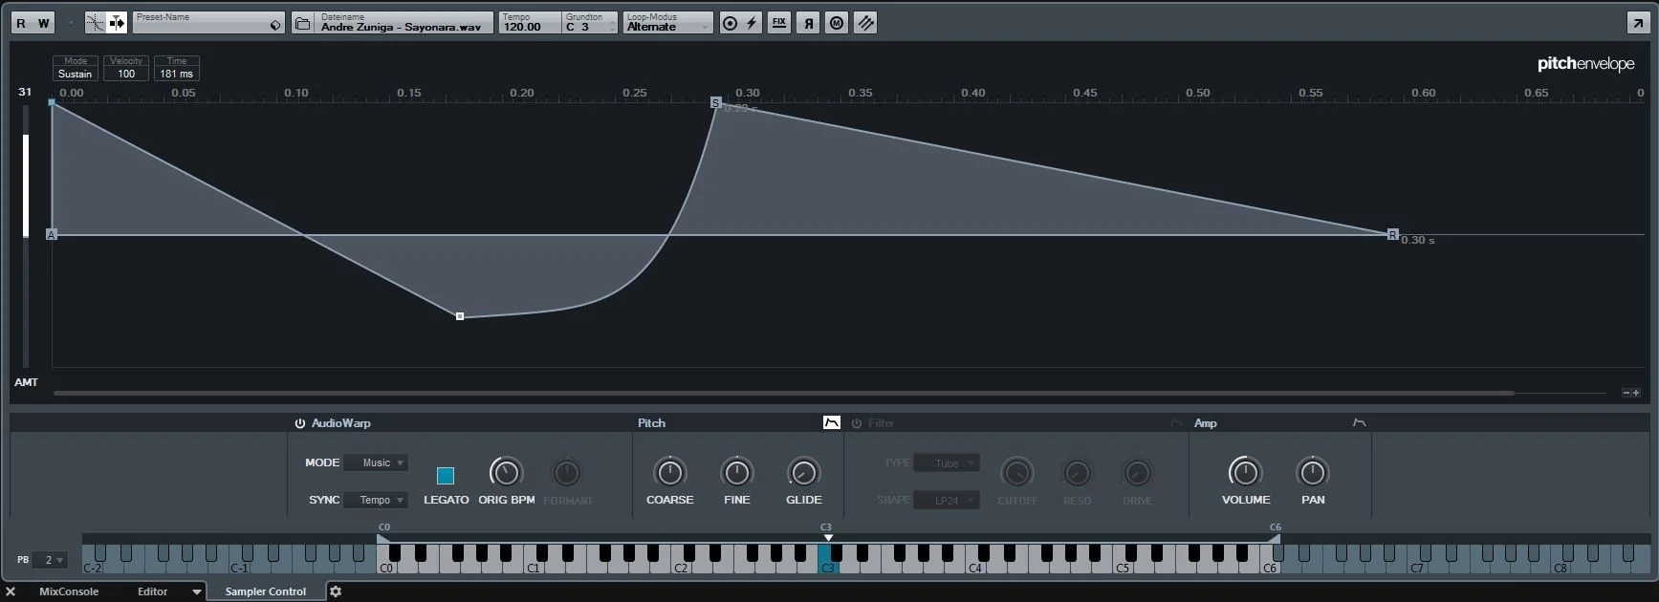The width and height of the screenshot is (1659, 602).
Task: Click the VOLUME knob
Action: [1245, 472]
